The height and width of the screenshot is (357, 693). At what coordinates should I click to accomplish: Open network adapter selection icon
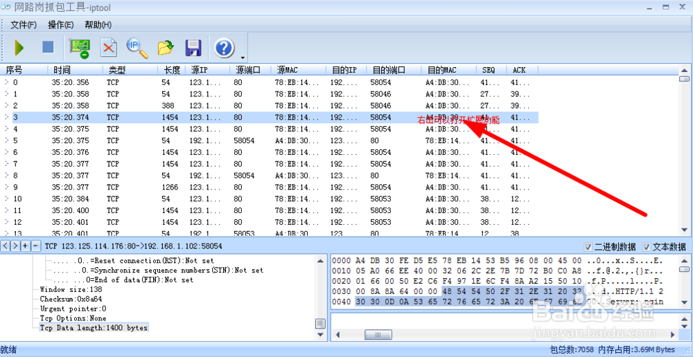(80, 48)
